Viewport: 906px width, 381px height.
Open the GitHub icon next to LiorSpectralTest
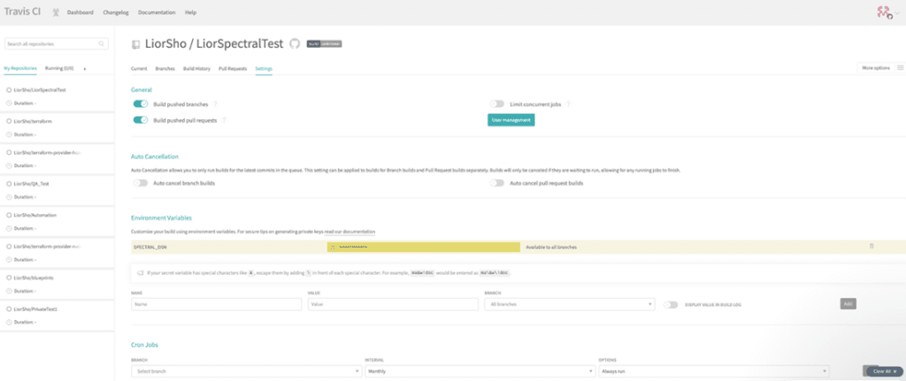[295, 44]
